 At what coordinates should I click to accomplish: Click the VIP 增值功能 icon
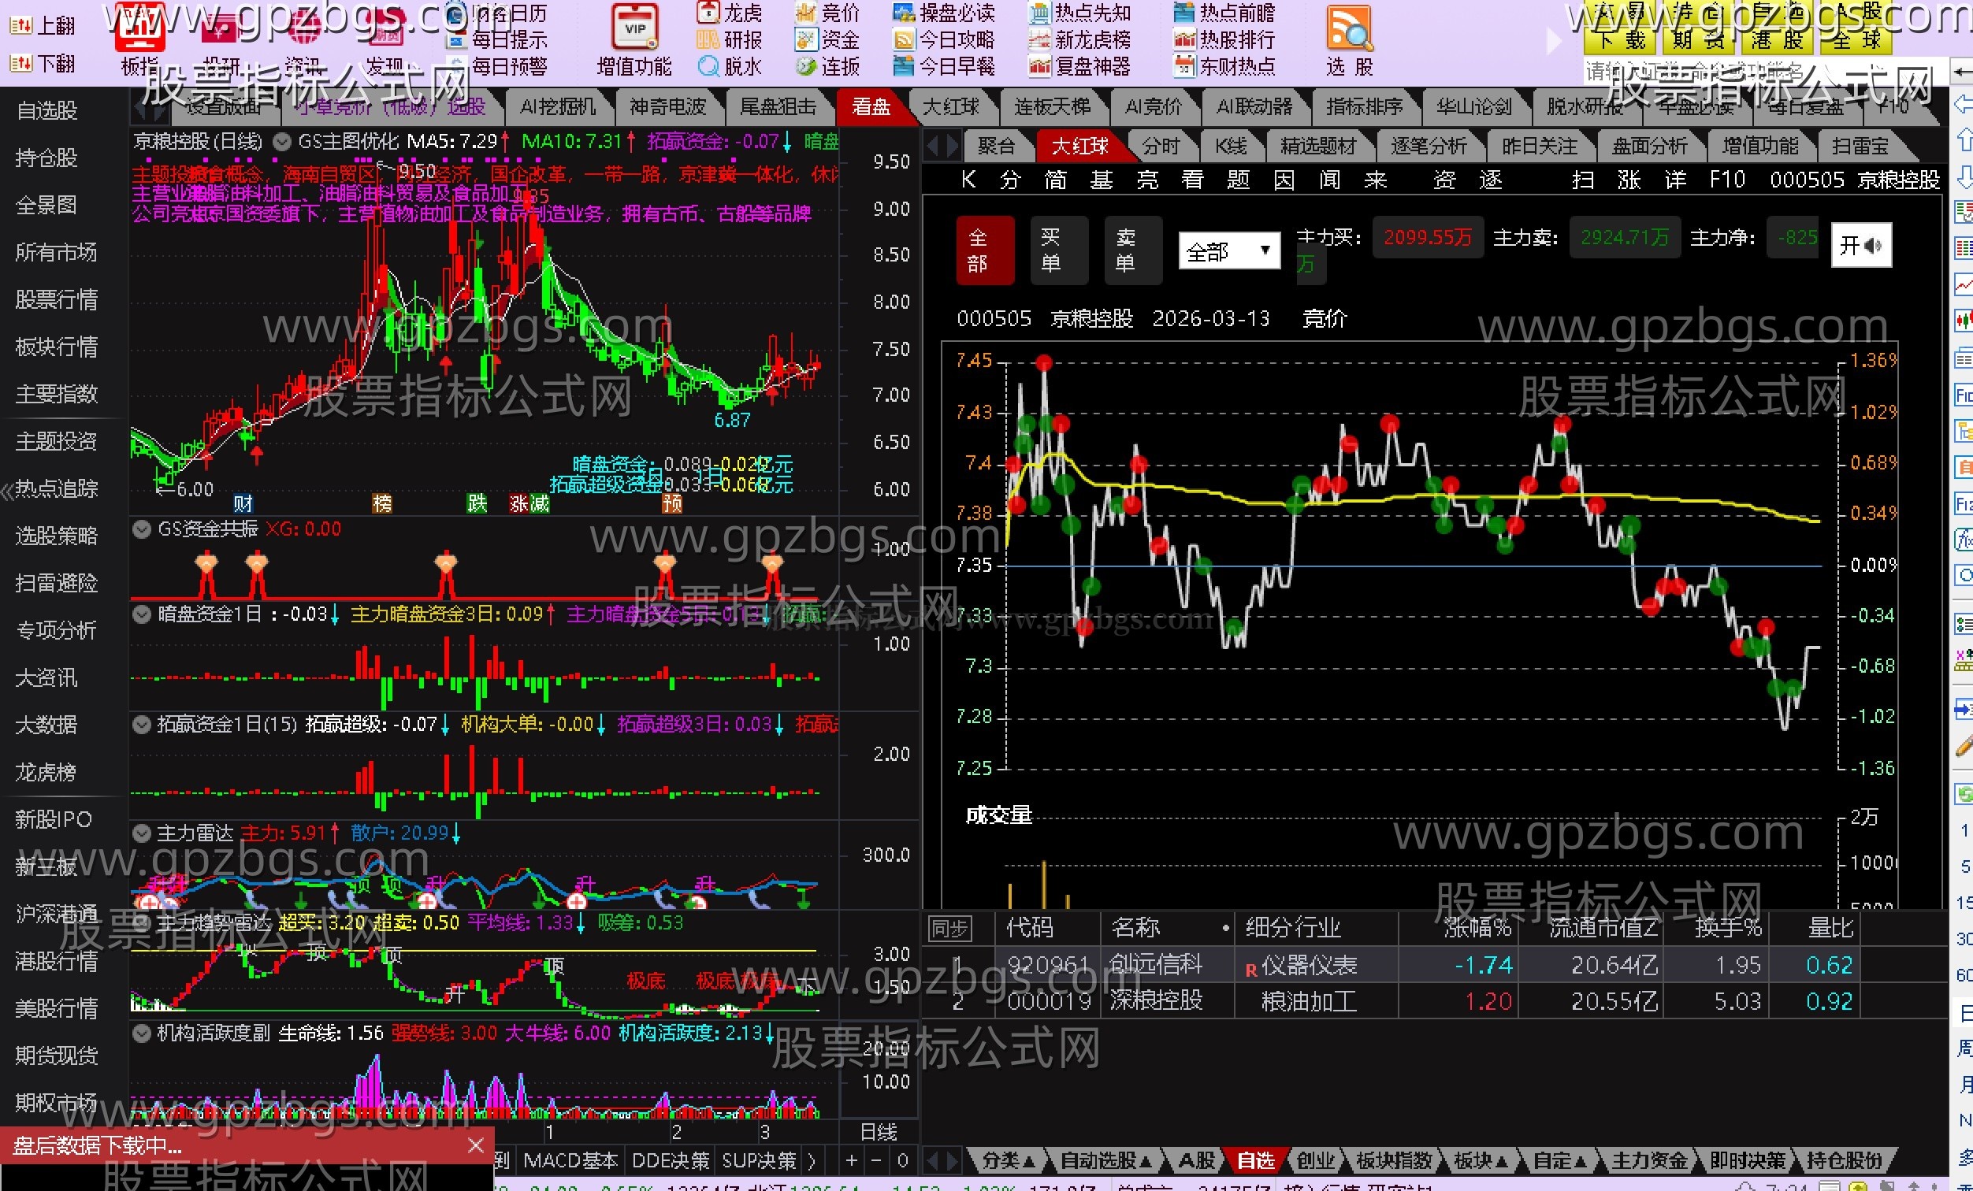634,28
